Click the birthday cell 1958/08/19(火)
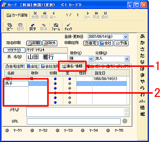 coord(109,79)
